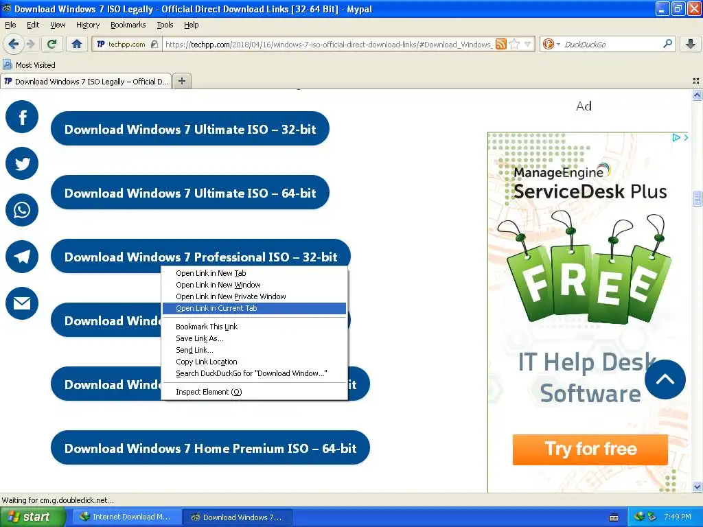The image size is (703, 527).
Task: Open the Help menu
Action: (191, 25)
